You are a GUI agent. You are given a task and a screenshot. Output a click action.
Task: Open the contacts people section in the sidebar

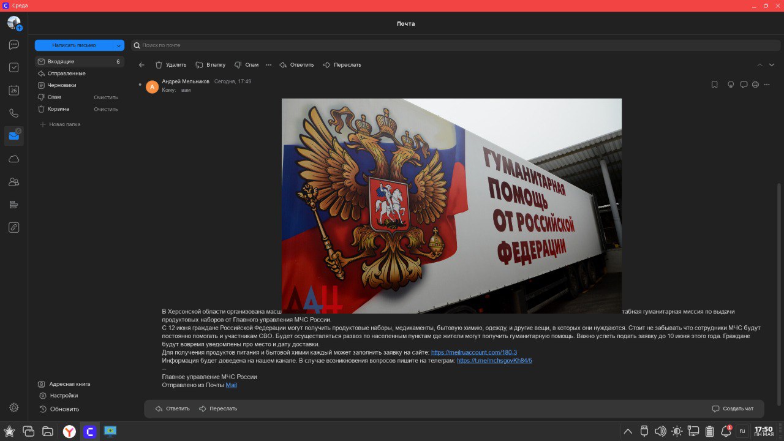coord(13,182)
